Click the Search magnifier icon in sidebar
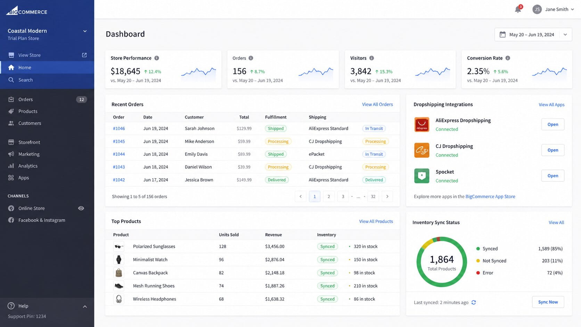The image size is (581, 327). tap(11, 80)
